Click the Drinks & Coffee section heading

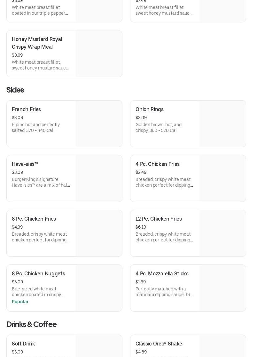pos(31,324)
